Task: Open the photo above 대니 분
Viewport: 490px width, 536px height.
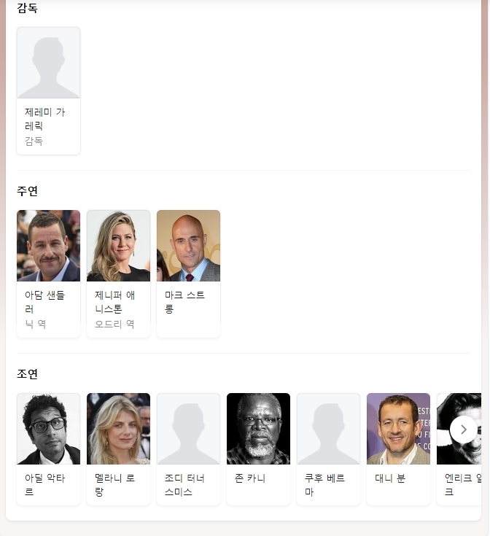Action: click(398, 429)
